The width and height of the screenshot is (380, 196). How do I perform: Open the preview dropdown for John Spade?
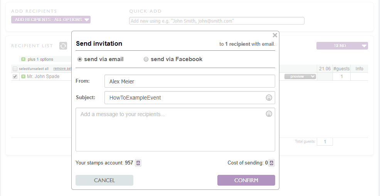coord(300,76)
